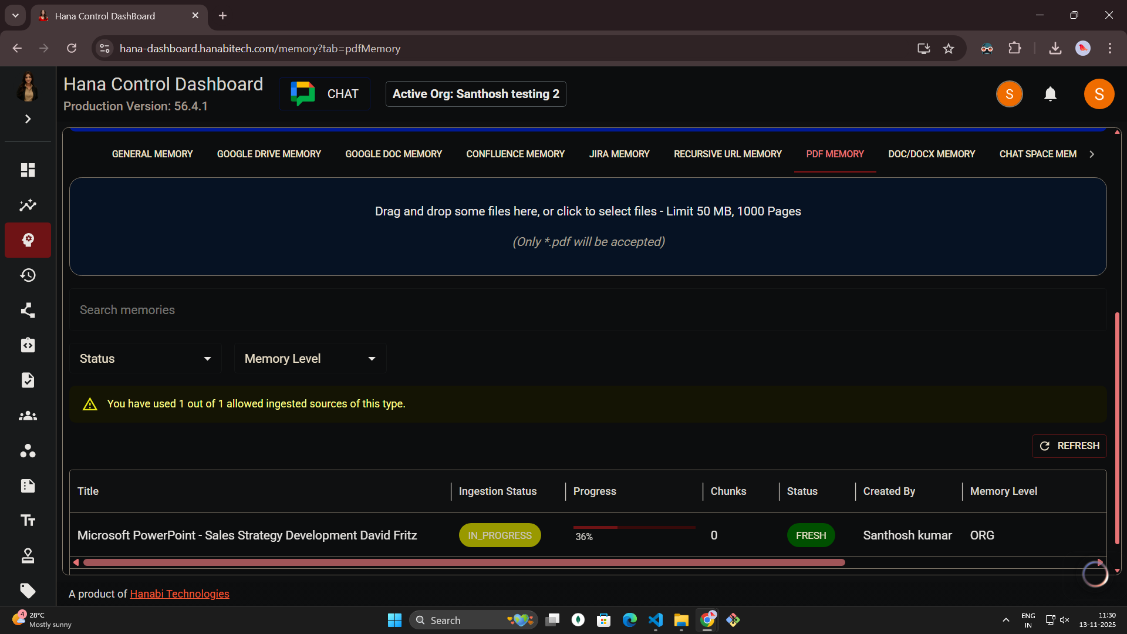The image size is (1127, 634).
Task: Expand the Status filter dropdown
Action: pyautogui.click(x=145, y=358)
